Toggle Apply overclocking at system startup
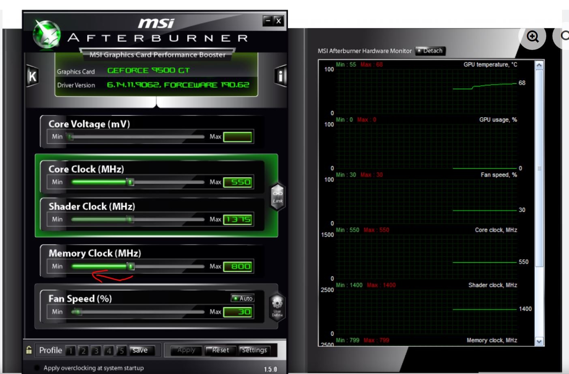This screenshot has width=569, height=374. (37, 368)
